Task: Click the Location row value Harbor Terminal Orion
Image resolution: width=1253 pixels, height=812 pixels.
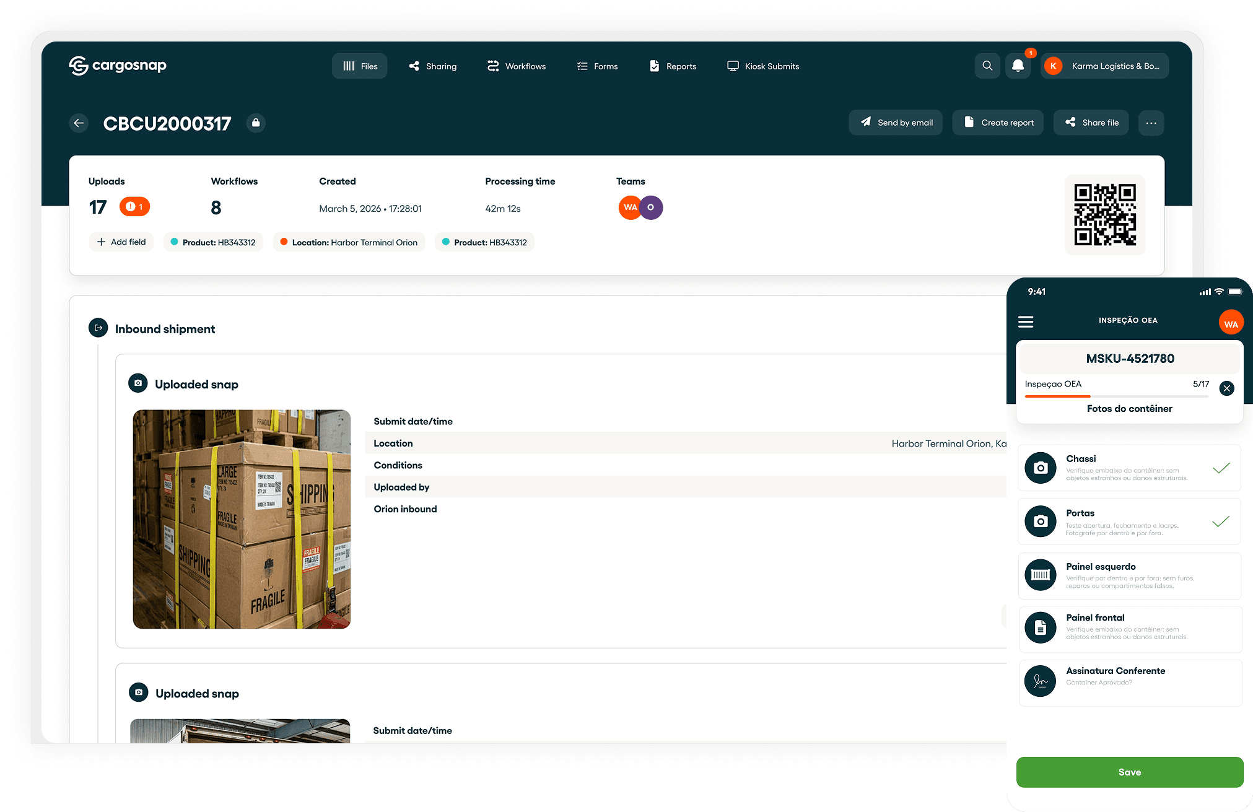Action: tap(949, 443)
